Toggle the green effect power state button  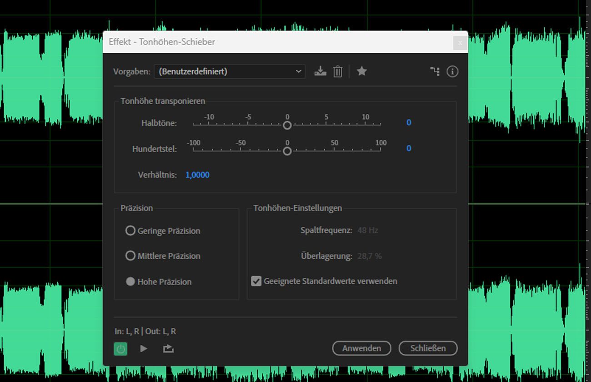tap(120, 349)
